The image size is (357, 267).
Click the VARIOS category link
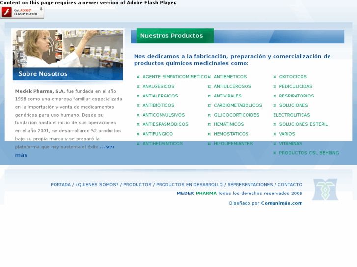pos(287,134)
